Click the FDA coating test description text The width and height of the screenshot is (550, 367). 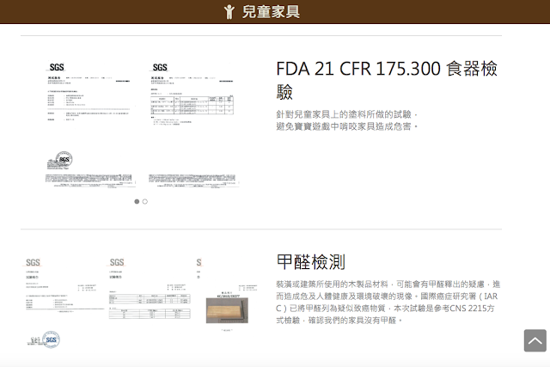[x=347, y=120]
